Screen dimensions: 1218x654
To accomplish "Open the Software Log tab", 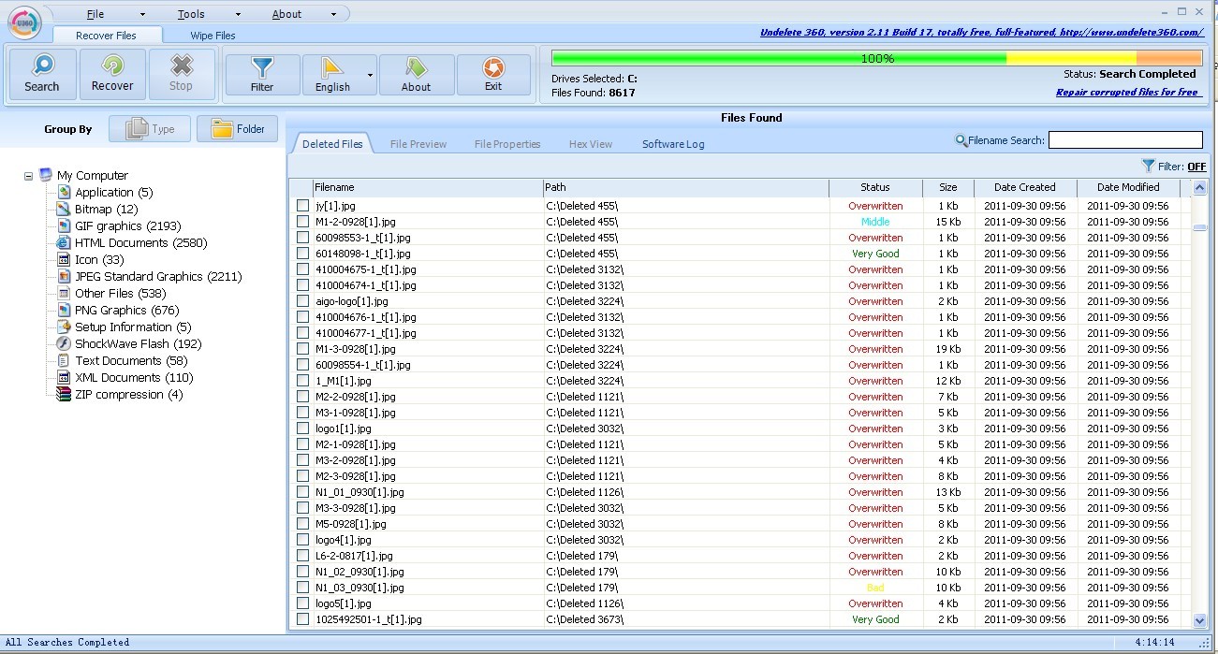I will [x=672, y=144].
